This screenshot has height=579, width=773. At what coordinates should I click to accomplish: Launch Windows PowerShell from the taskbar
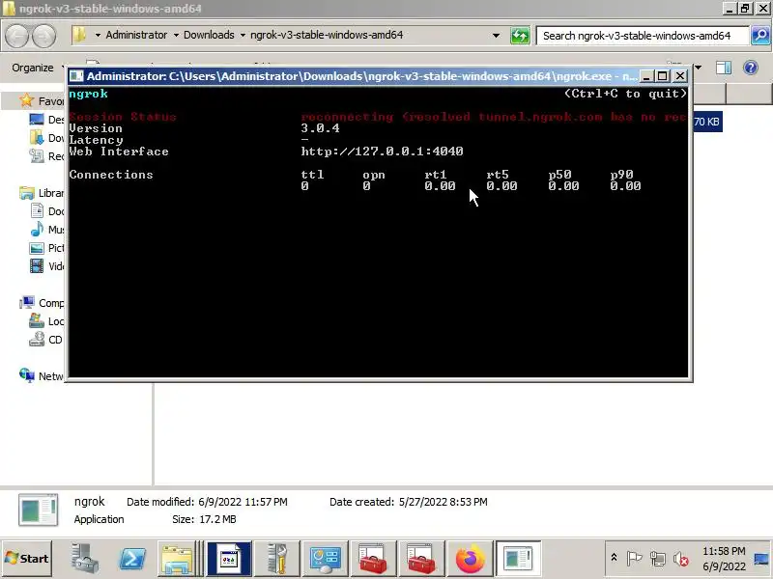(131, 559)
